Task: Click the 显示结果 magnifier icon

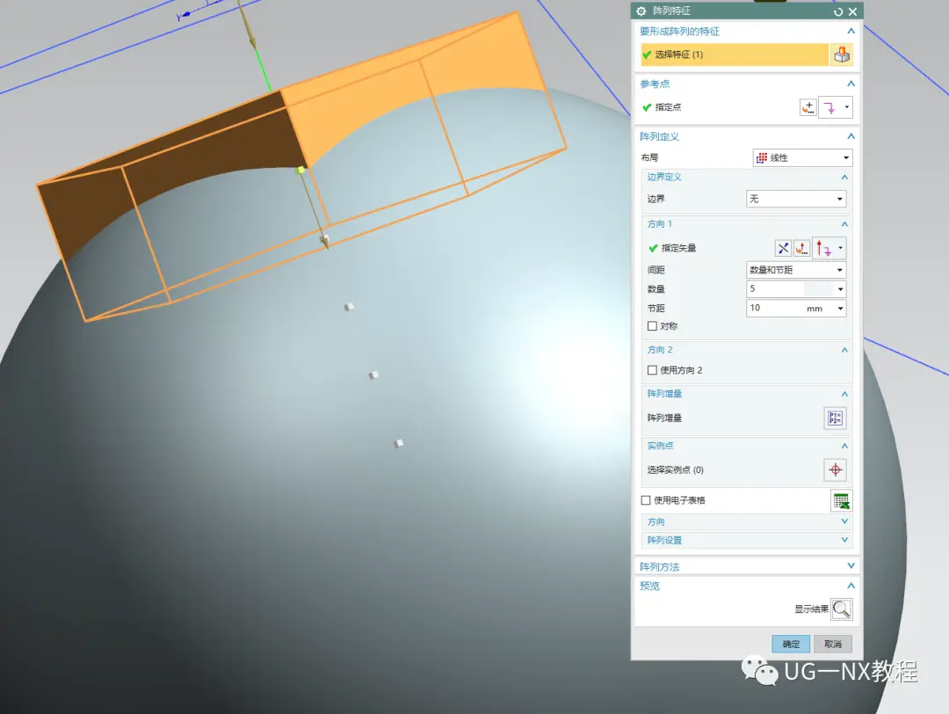Action: (841, 609)
